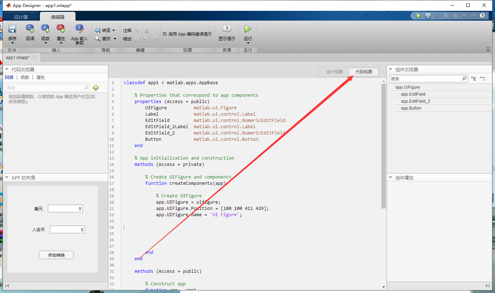
Task: Click 'function createComponents(app)' code line
Action: click(x=186, y=183)
